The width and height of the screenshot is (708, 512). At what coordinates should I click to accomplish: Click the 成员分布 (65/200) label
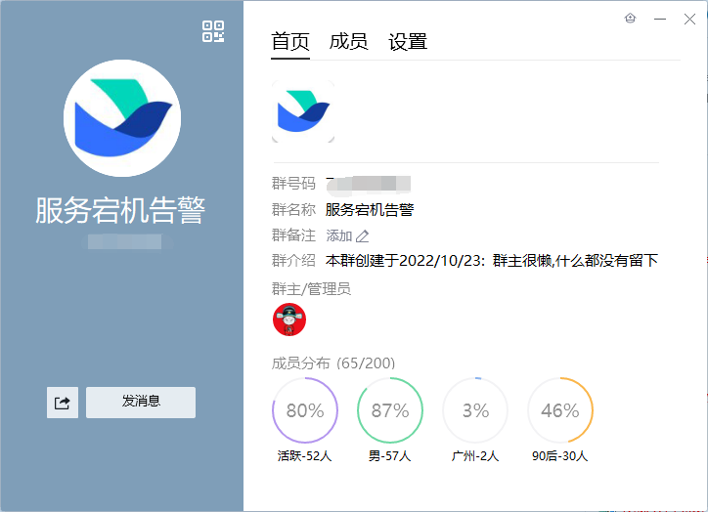click(x=333, y=363)
